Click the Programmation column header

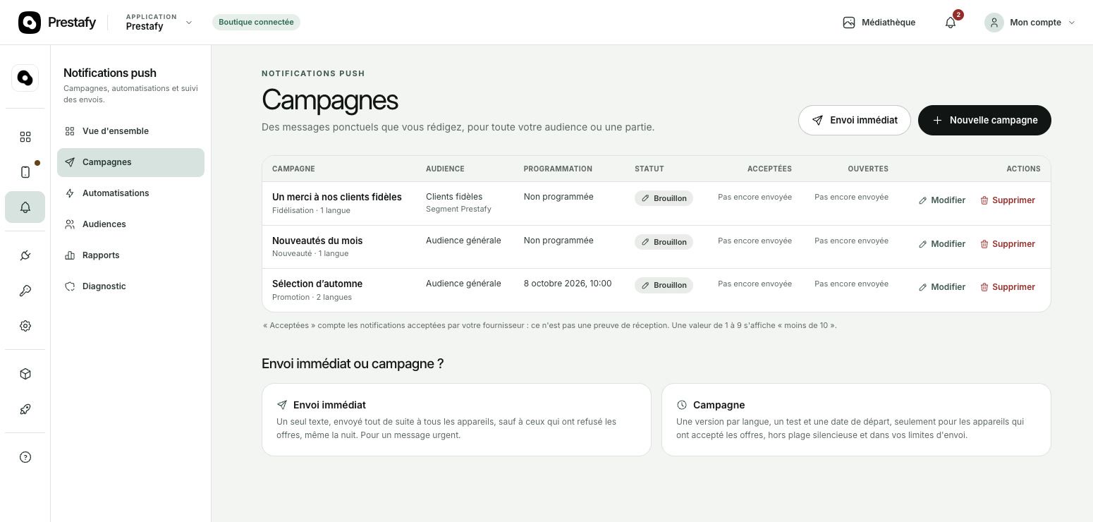(558, 169)
